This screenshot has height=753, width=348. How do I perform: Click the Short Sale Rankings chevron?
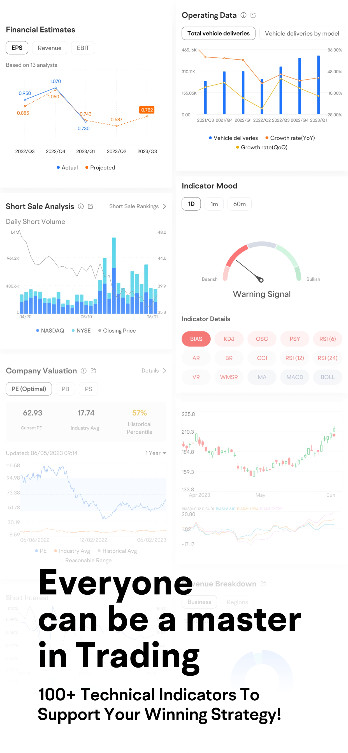[x=165, y=206]
